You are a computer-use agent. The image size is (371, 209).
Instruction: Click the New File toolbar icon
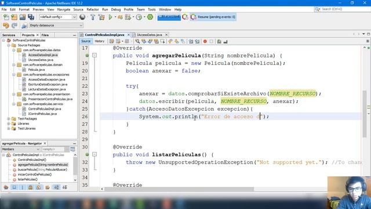(x=6, y=17)
